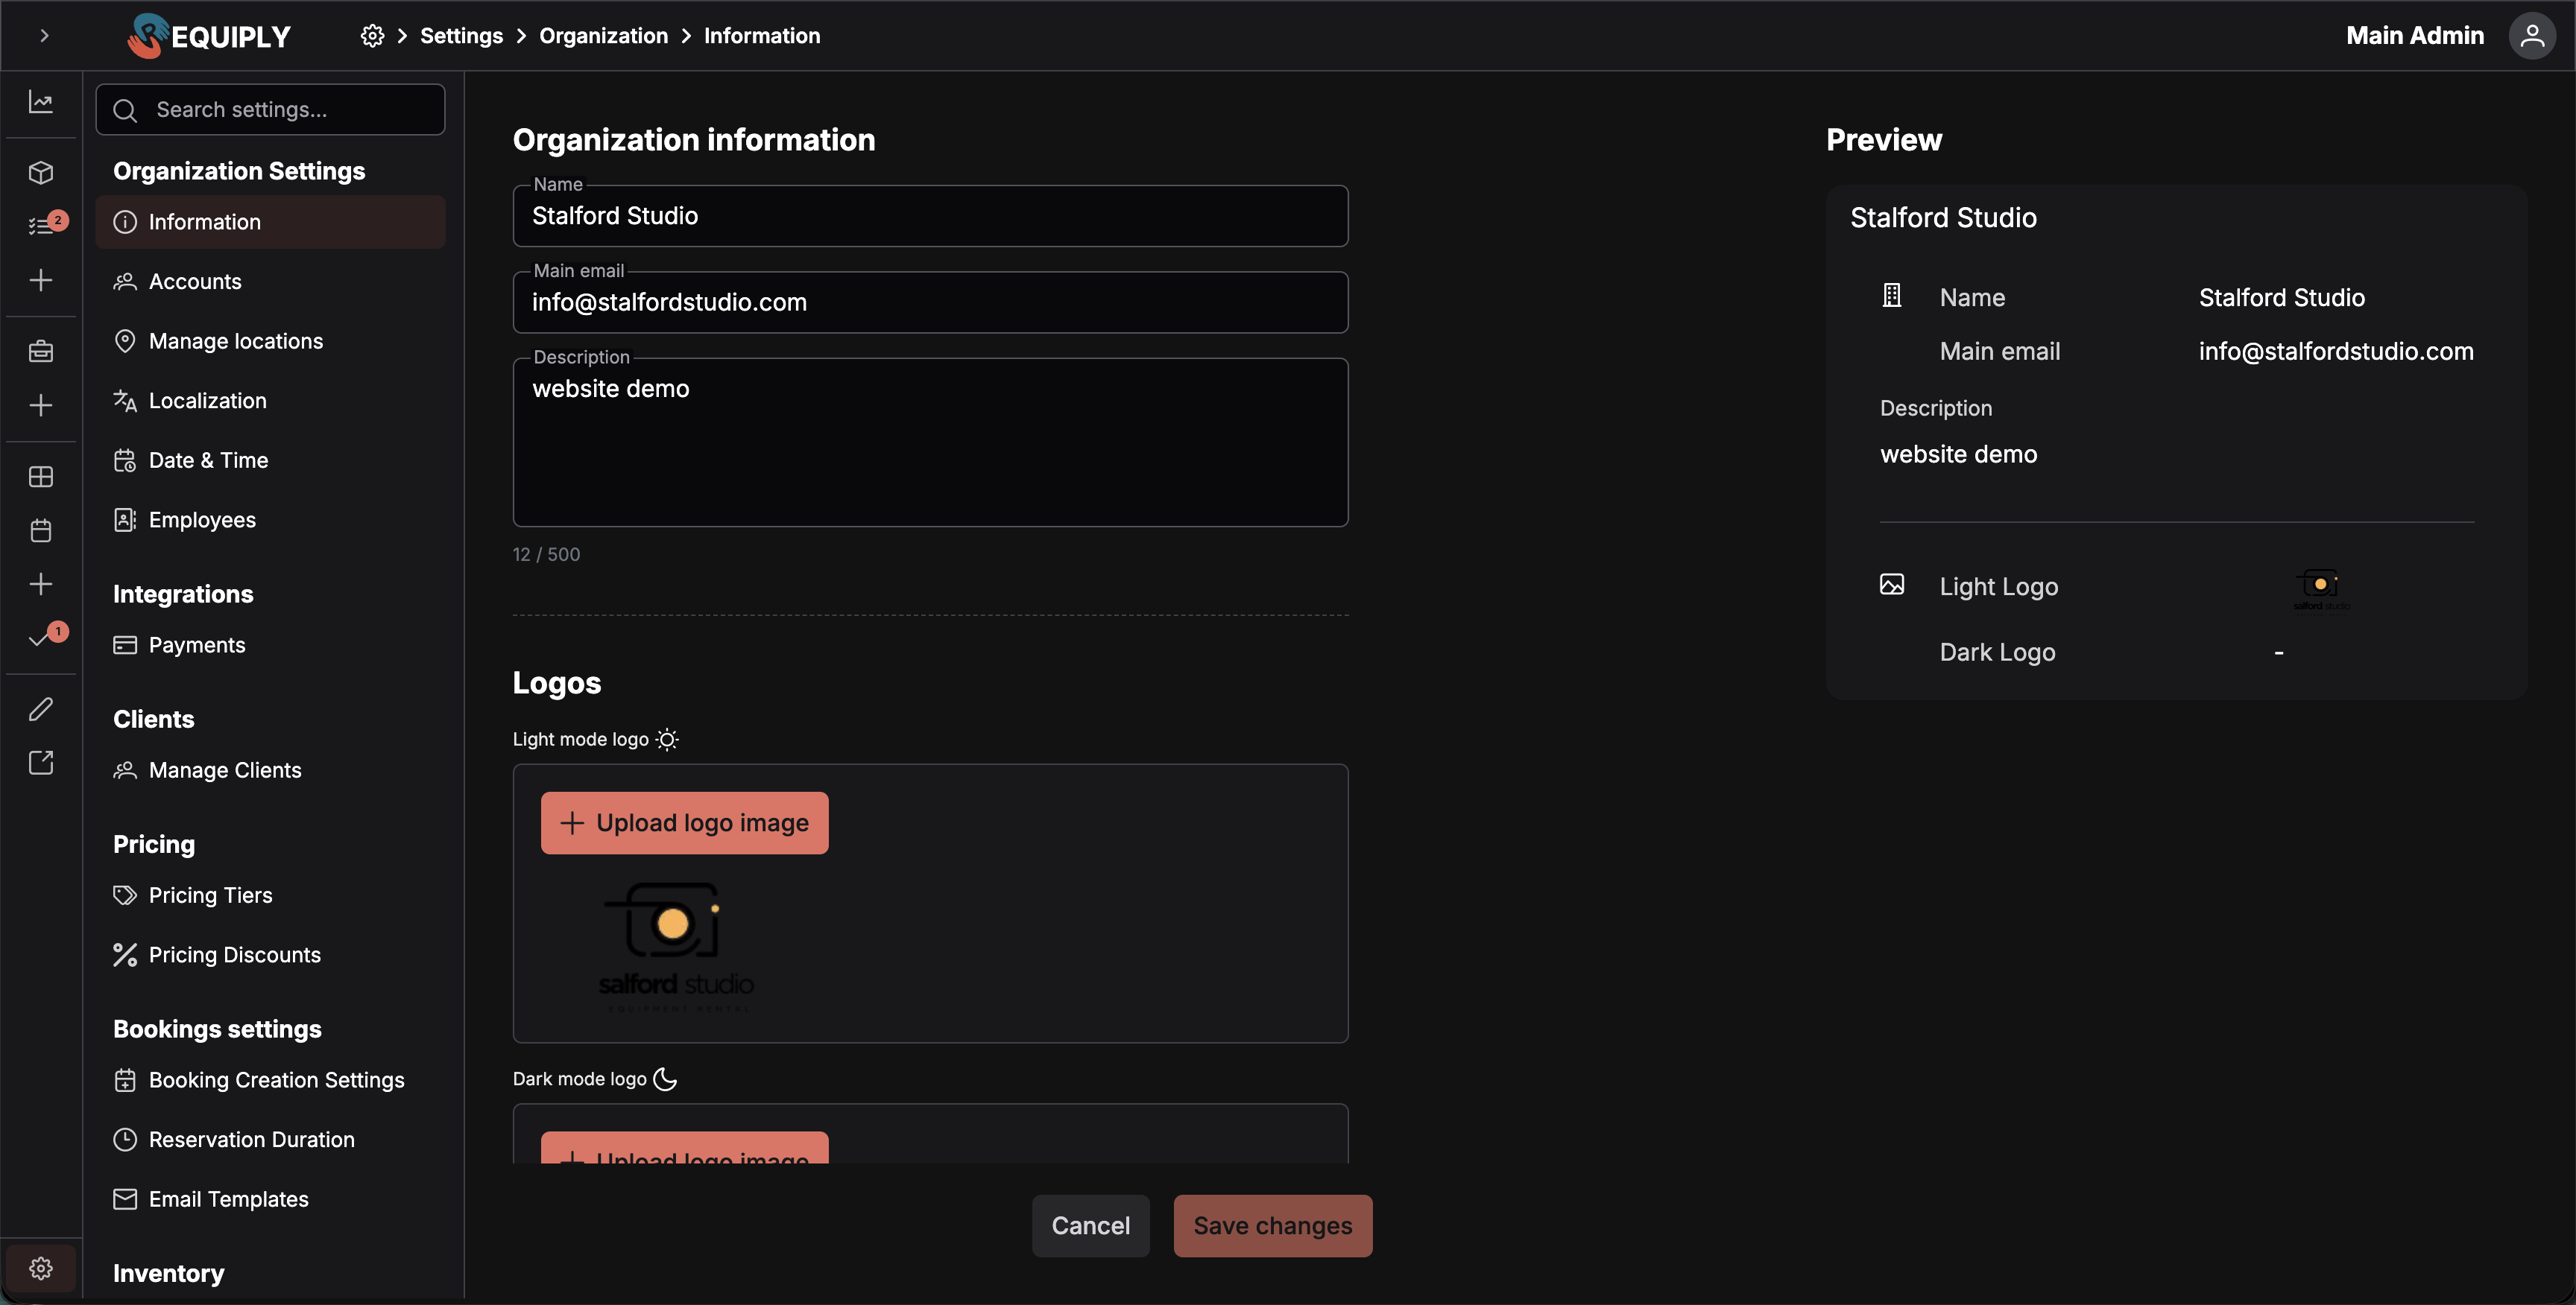Open Reservation Duration settings
Viewport: 2576px width, 1305px height.
coord(270,1140)
